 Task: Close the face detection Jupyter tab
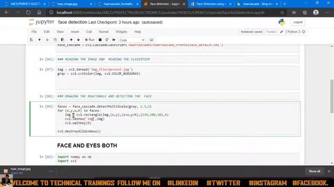point(184,4)
